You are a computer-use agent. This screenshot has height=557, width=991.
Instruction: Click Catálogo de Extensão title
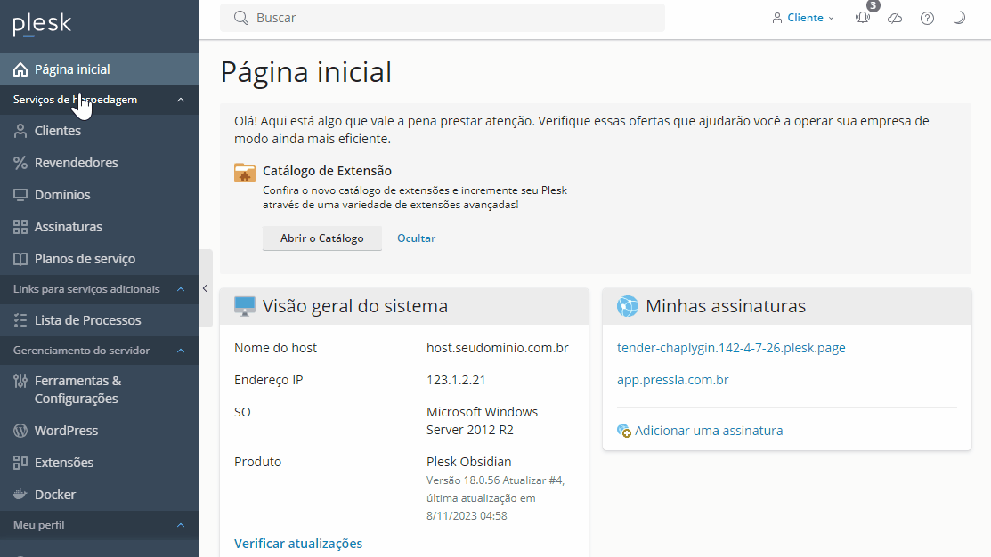pyautogui.click(x=327, y=171)
